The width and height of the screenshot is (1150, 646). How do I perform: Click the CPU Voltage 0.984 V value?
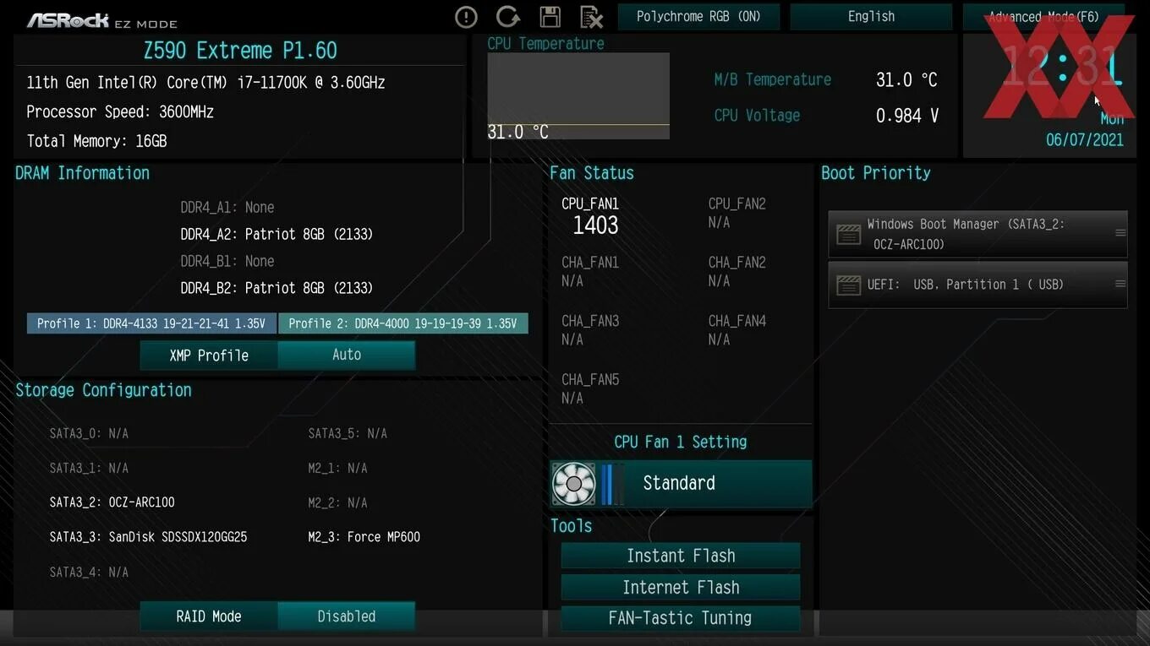(x=907, y=116)
